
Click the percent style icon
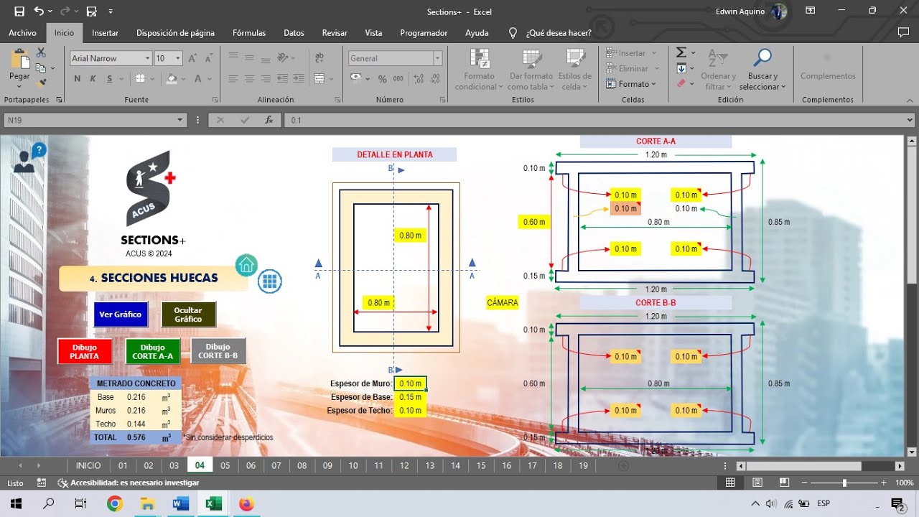pyautogui.click(x=382, y=79)
